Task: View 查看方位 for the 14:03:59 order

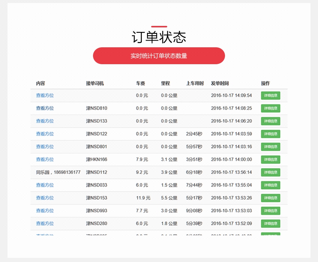Action: [45, 134]
